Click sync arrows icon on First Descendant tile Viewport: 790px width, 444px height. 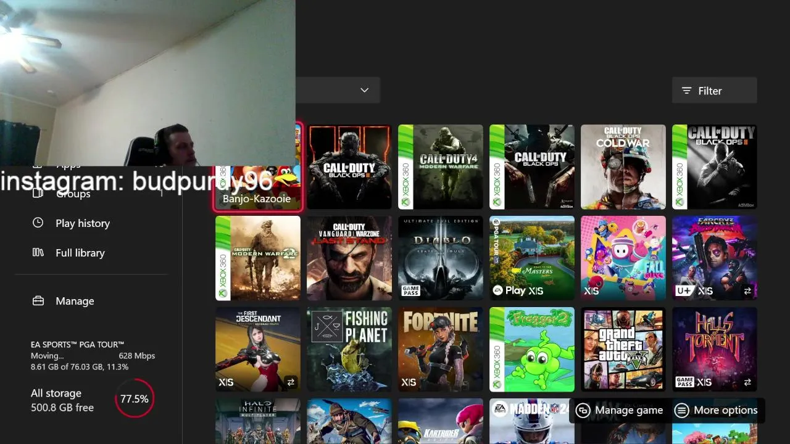291,382
